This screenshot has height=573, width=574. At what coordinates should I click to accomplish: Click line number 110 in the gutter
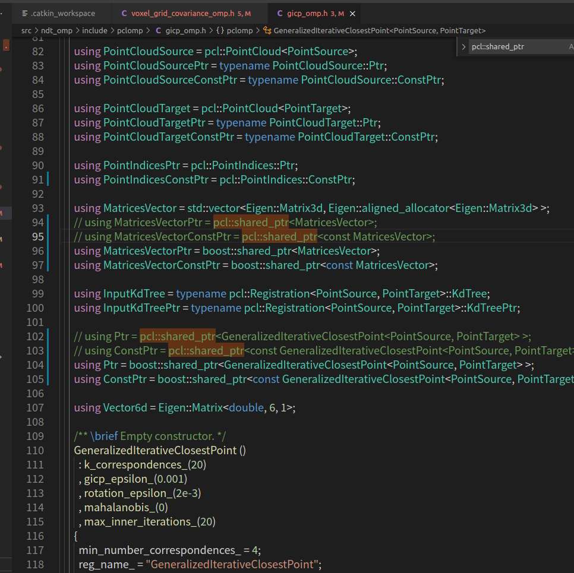[x=35, y=451]
